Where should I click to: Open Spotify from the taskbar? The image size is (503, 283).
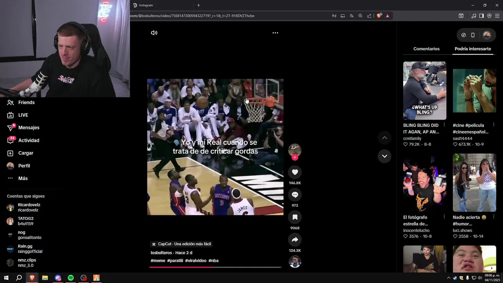71,278
